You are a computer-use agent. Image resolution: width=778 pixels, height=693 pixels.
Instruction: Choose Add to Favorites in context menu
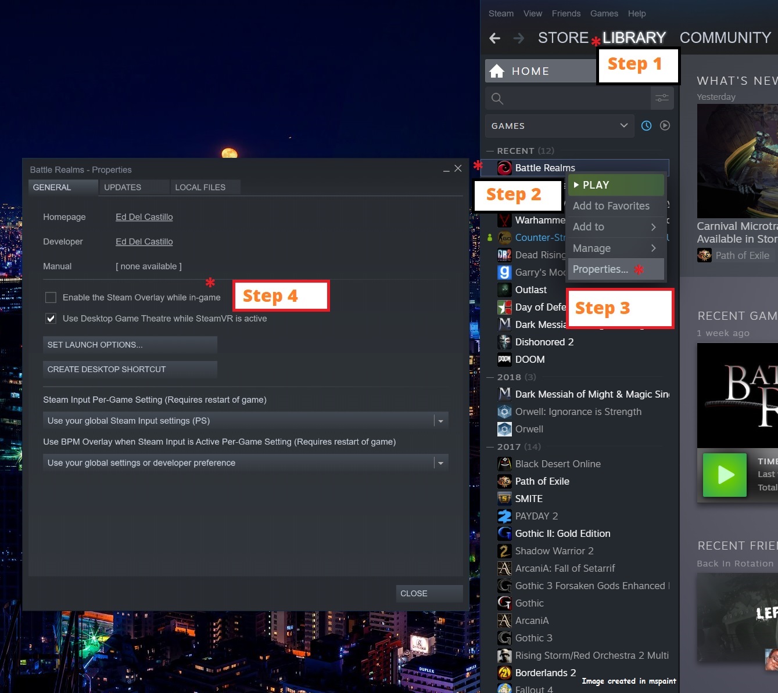point(616,206)
